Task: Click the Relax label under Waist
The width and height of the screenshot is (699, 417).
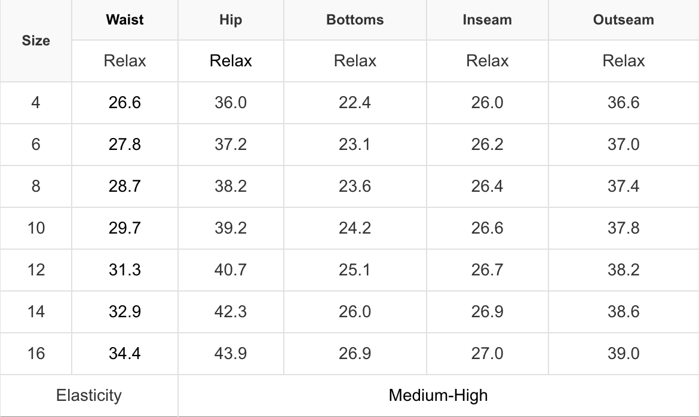Action: click(125, 61)
